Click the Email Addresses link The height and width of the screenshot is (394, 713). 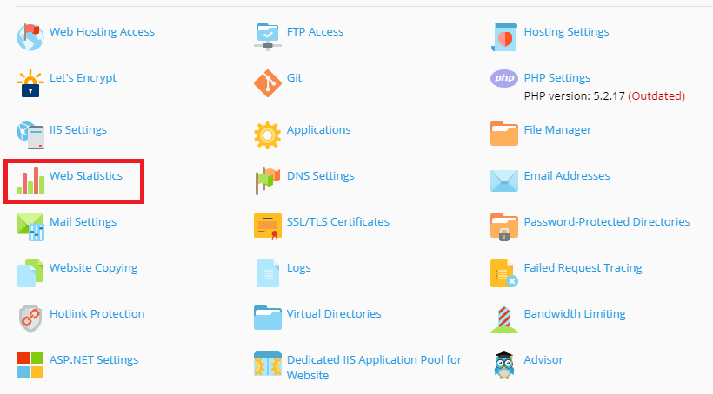566,176
